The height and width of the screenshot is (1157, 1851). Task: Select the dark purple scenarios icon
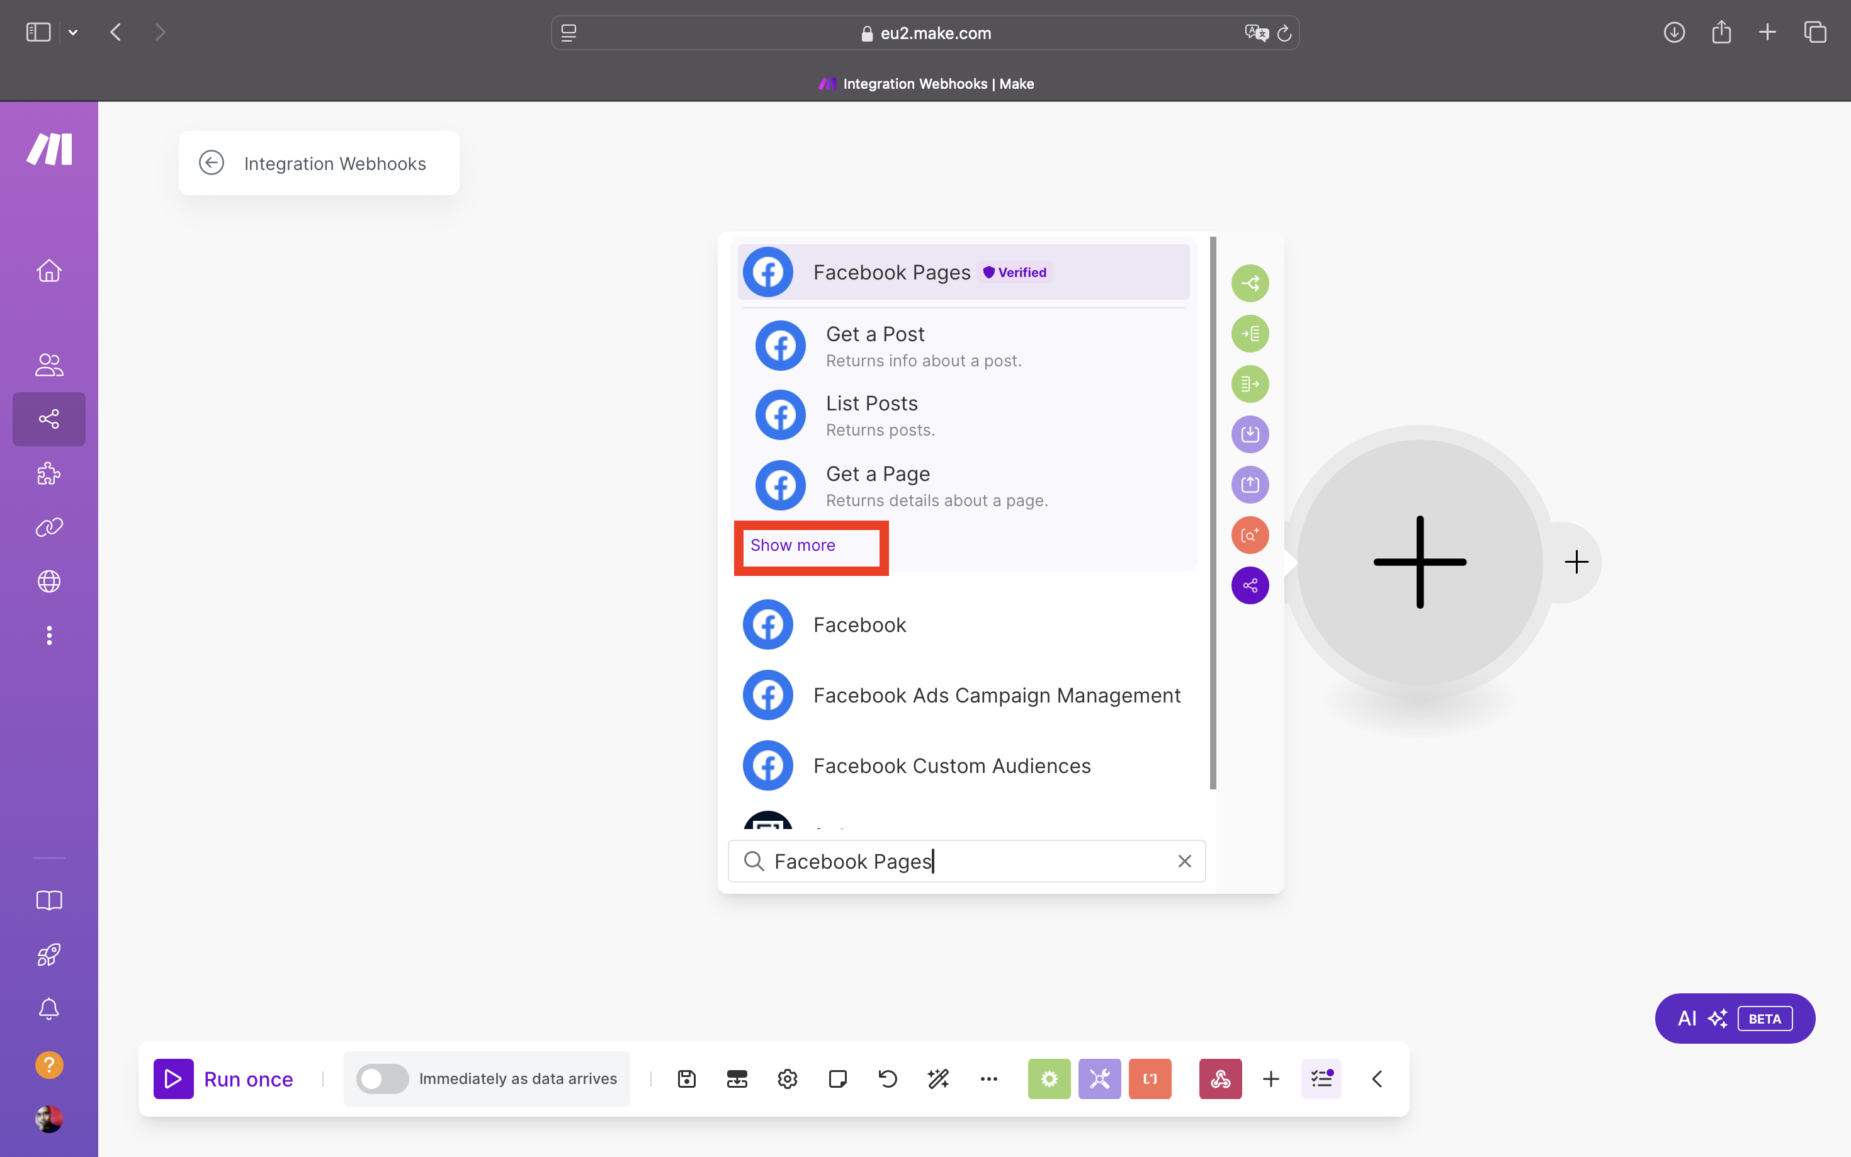pyautogui.click(x=1250, y=585)
